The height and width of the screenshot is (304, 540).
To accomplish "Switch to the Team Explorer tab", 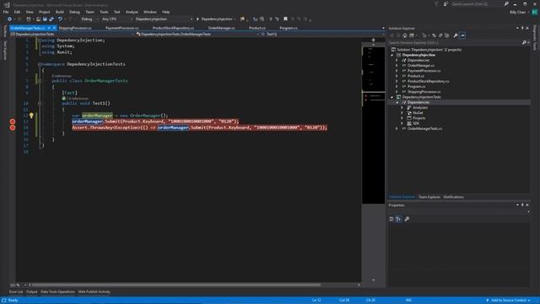I will [429, 197].
